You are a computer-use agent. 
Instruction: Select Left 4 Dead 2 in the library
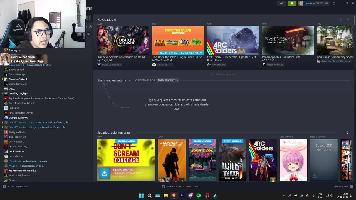coord(16,142)
